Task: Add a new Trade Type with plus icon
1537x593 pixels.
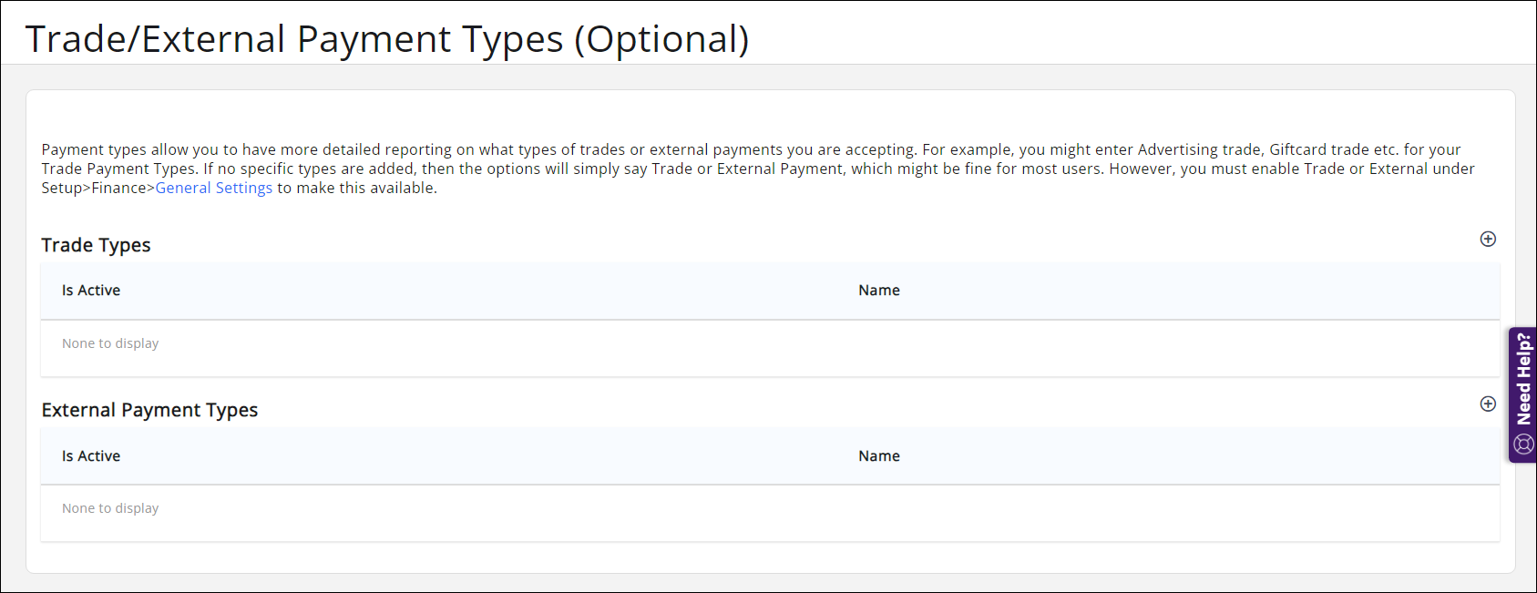Action: pyautogui.click(x=1488, y=239)
